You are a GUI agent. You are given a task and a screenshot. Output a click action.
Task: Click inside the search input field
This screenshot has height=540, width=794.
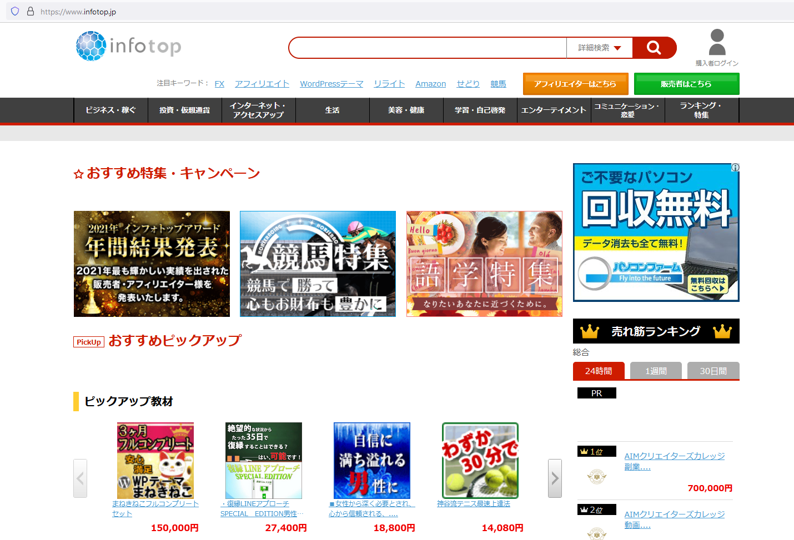click(x=428, y=48)
